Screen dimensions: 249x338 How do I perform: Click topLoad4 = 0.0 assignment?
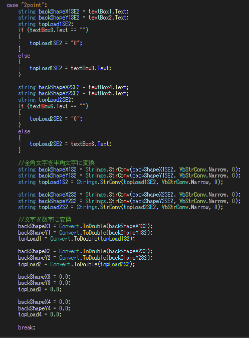[40, 314]
